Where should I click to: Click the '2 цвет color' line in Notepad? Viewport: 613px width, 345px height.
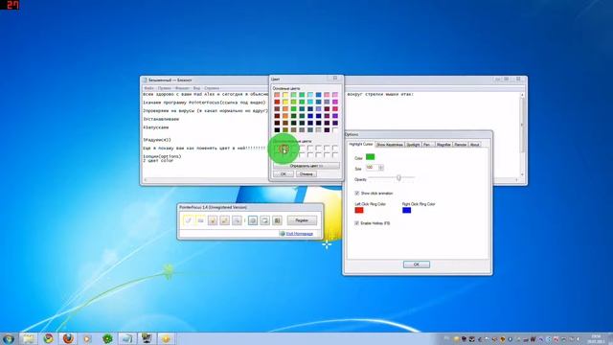pyautogui.click(x=158, y=161)
